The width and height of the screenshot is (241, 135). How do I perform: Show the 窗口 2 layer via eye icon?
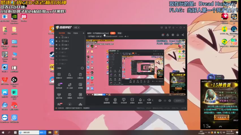click(56, 52)
